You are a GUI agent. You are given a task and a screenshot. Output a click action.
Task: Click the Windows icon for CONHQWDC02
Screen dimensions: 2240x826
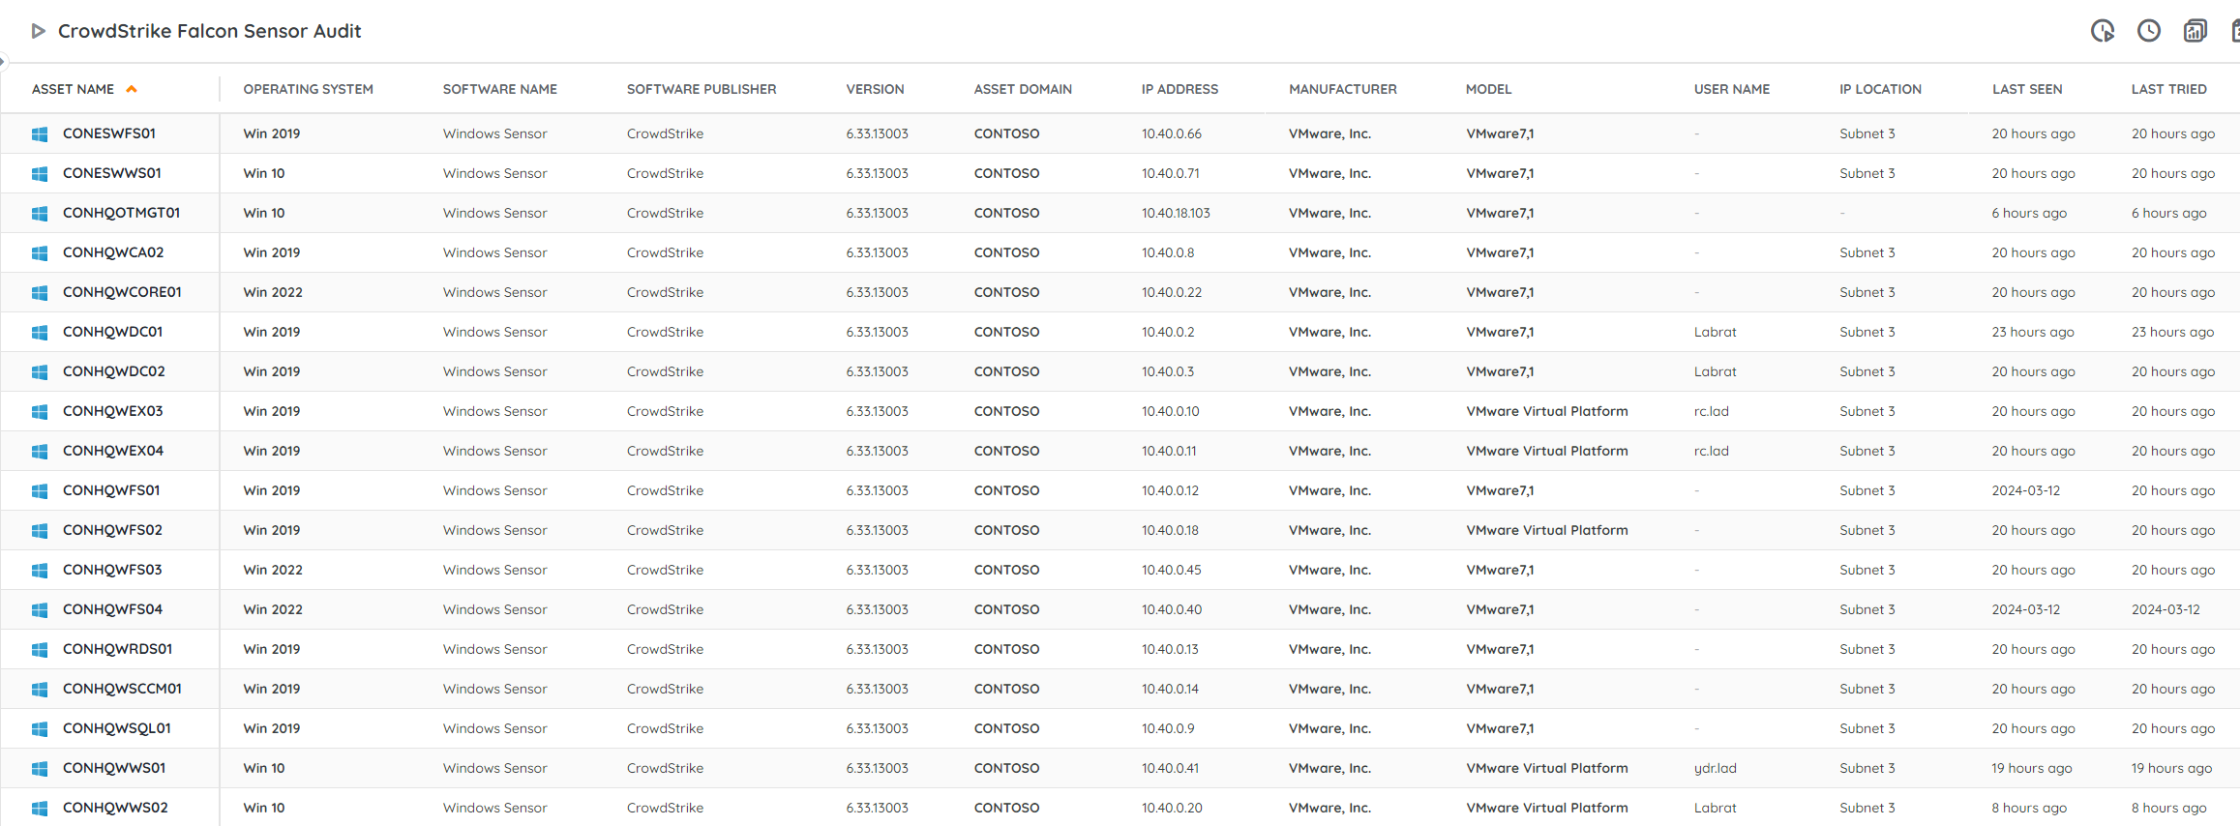(x=40, y=372)
